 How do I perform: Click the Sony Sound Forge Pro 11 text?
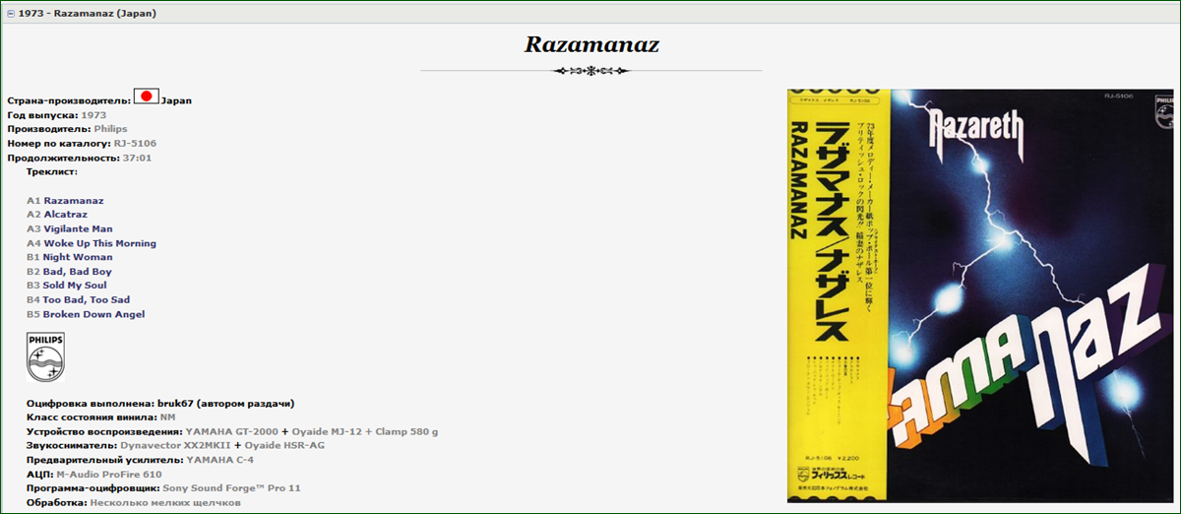pos(231,487)
